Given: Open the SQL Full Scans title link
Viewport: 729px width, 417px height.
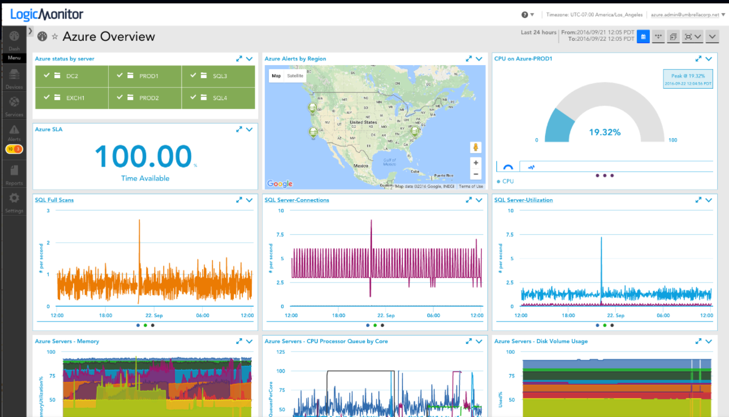Looking at the screenshot, I should (54, 200).
